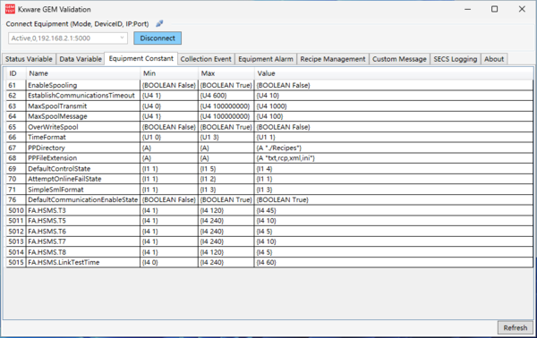Select the FA.HSMS.T5 name cell
Screen dimensions: 537x338
pyautogui.click(x=83, y=221)
